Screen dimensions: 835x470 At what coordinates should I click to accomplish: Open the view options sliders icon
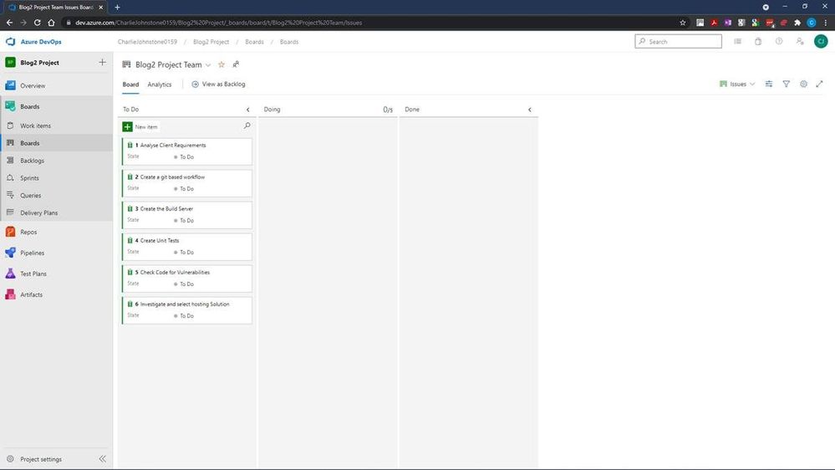[769, 84]
